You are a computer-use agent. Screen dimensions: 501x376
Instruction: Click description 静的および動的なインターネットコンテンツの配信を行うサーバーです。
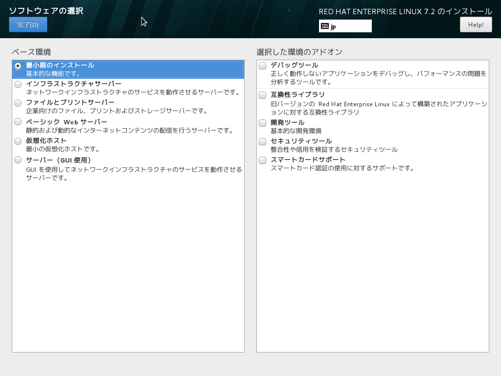[130, 130]
